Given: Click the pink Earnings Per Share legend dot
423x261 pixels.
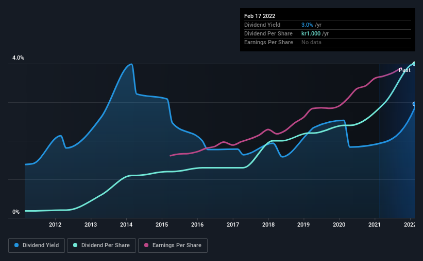Looking at the screenshot, I should click(146, 245).
